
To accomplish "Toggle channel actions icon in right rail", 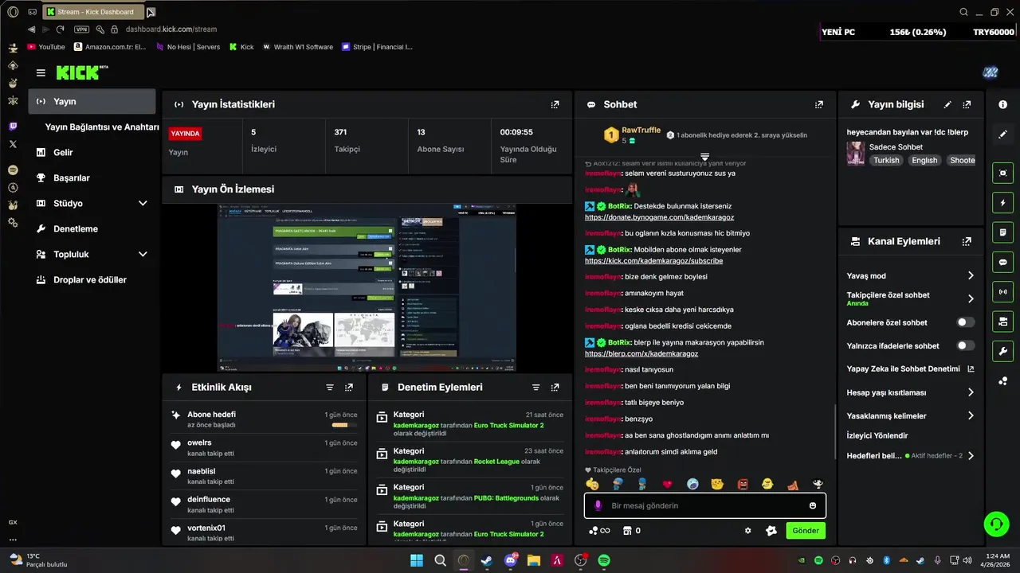I will [1003, 322].
